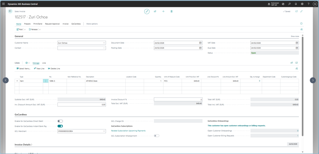Expand the Invoice Details section
This screenshot has width=319, height=154.
23,145
